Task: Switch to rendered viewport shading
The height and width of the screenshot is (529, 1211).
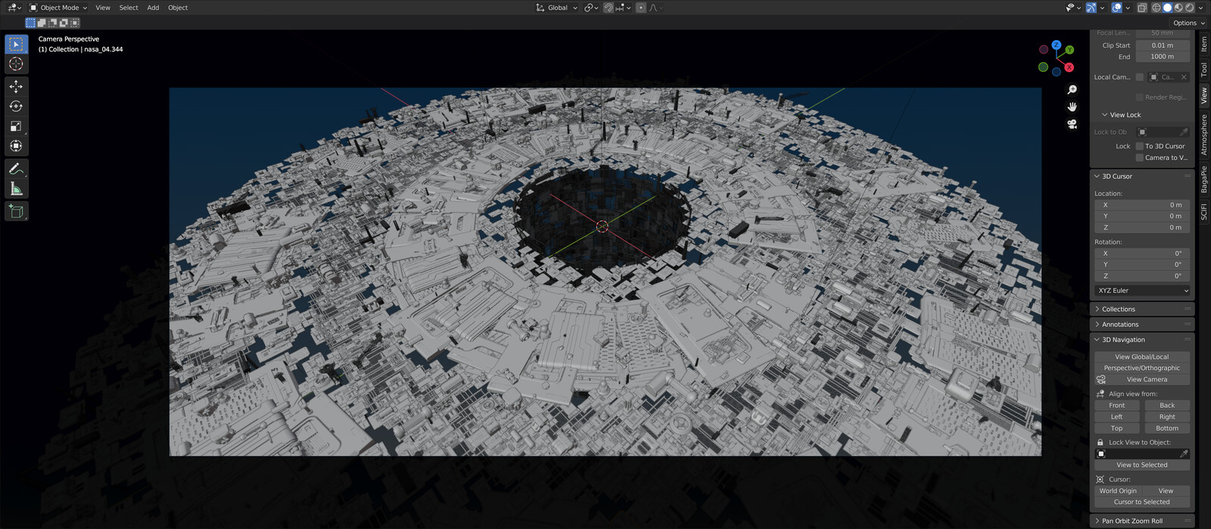Action: (1189, 8)
